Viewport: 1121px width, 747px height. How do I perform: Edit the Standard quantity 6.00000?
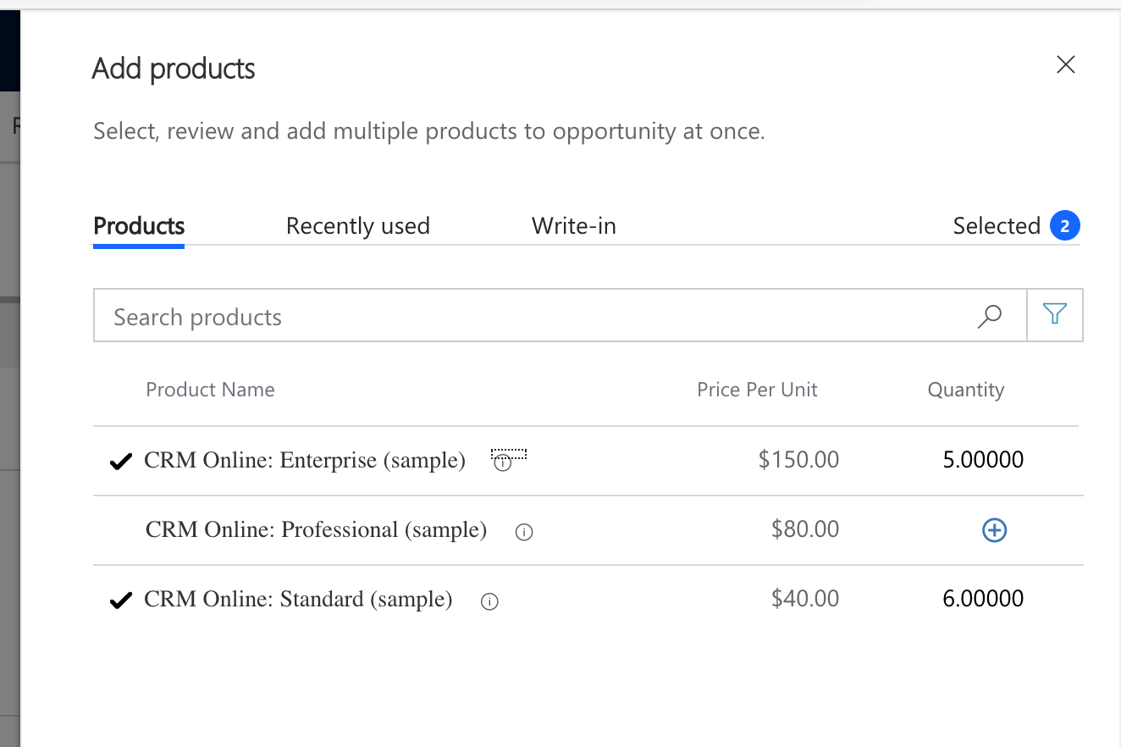(983, 599)
